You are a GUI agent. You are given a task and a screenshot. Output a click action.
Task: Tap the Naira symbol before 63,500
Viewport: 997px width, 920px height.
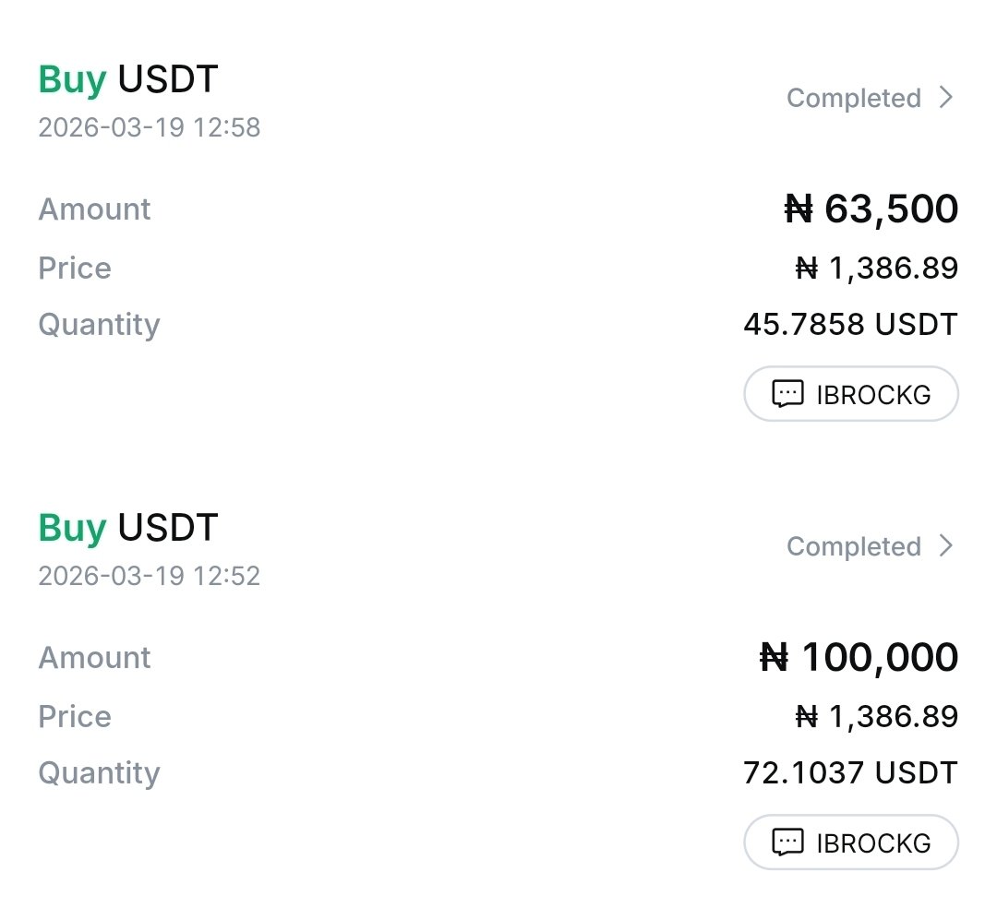799,209
